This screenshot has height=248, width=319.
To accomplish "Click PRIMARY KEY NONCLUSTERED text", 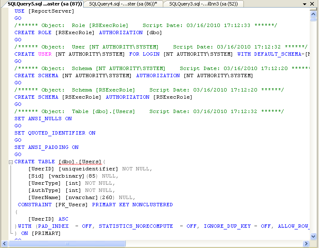I will coord(132,205).
